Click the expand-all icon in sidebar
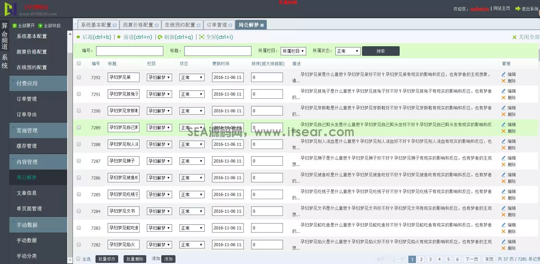The image size is (540, 264). point(14,26)
